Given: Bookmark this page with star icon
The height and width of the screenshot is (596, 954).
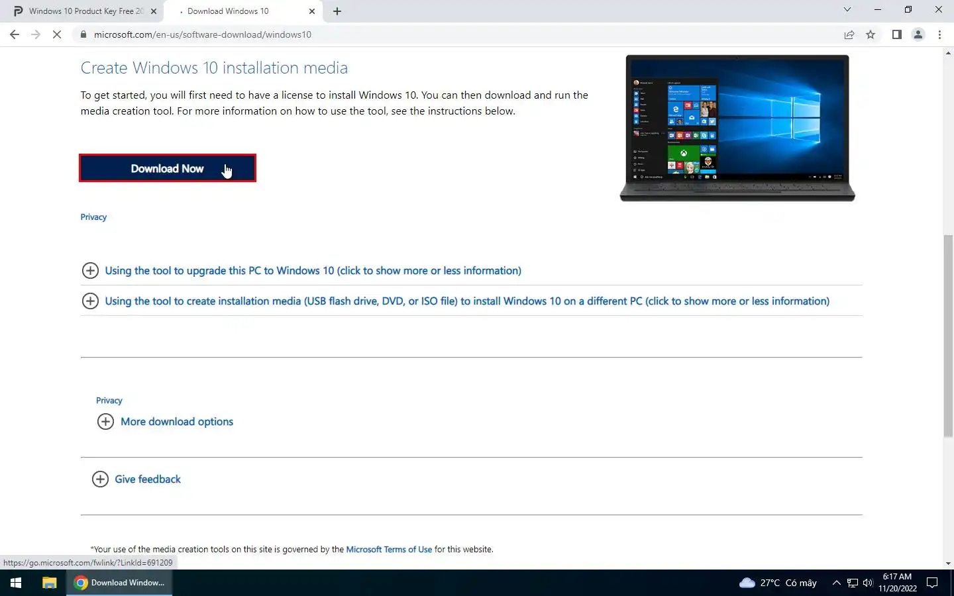Looking at the screenshot, I should (871, 34).
